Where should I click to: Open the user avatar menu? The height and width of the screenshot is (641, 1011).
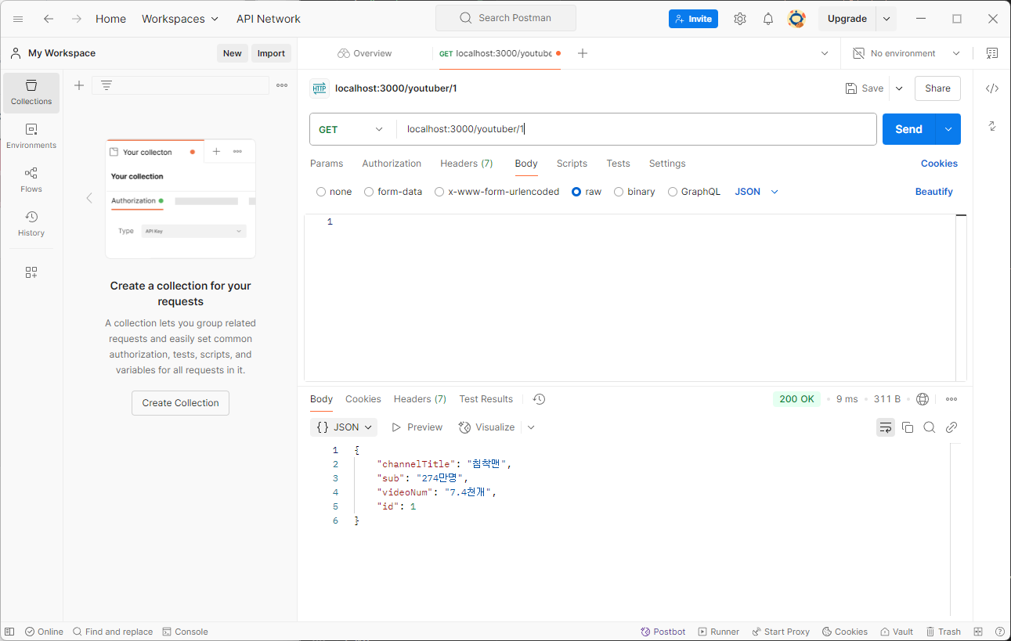(796, 19)
